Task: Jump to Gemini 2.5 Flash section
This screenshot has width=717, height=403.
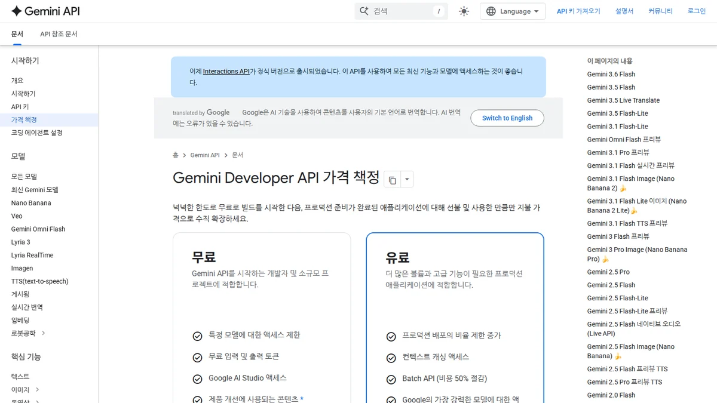Action: [x=611, y=285]
